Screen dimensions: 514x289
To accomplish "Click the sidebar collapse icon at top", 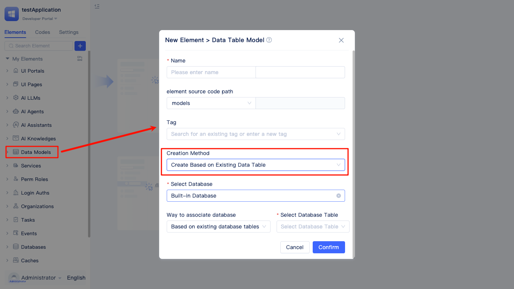I will [x=97, y=6].
